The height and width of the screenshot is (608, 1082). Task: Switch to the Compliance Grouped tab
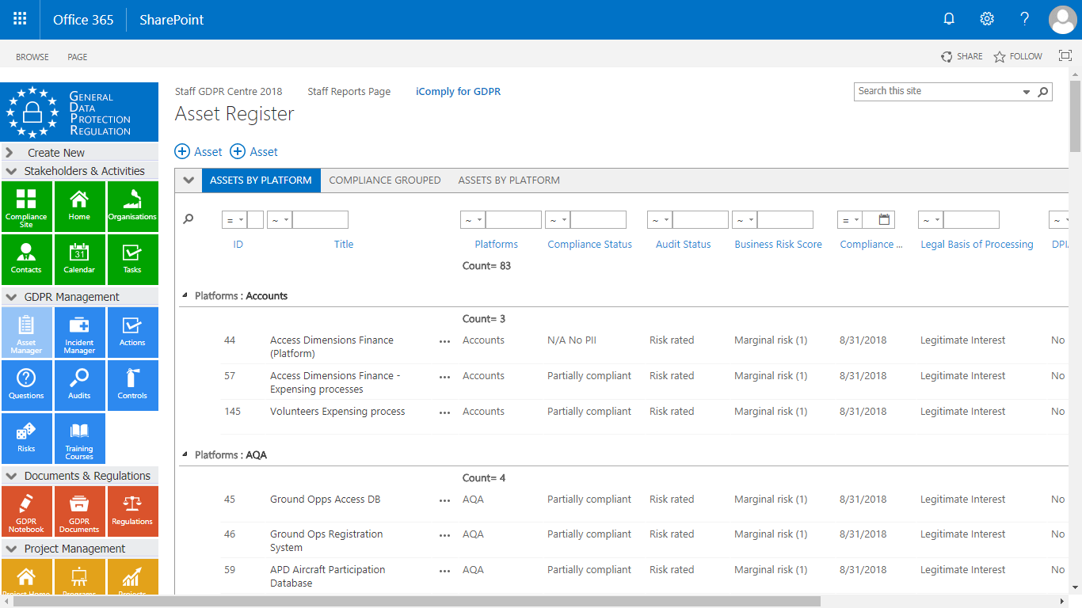coord(385,180)
